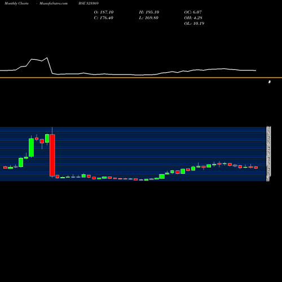Select the 'OC: 6.07' value
The image size is (282, 282).
click(x=193, y=12)
